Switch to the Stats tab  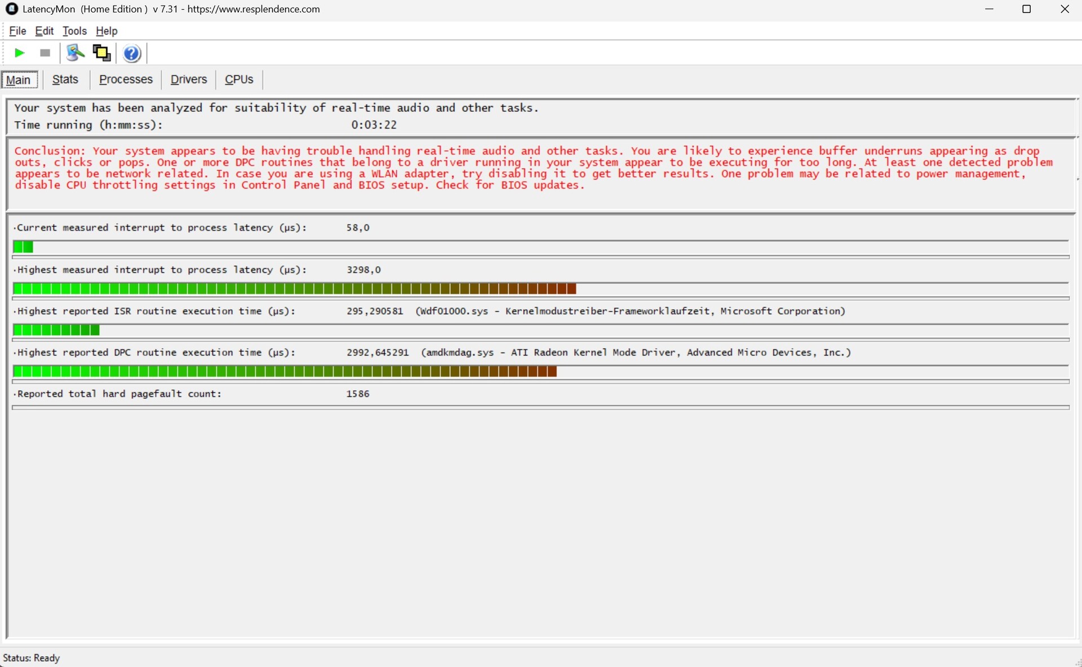pos(65,79)
